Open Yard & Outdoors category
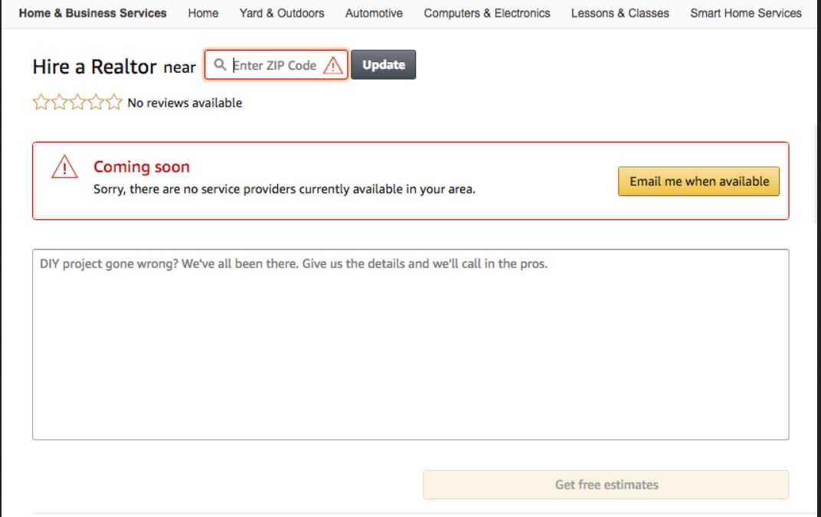Viewport: 821px width, 517px height. click(x=282, y=13)
